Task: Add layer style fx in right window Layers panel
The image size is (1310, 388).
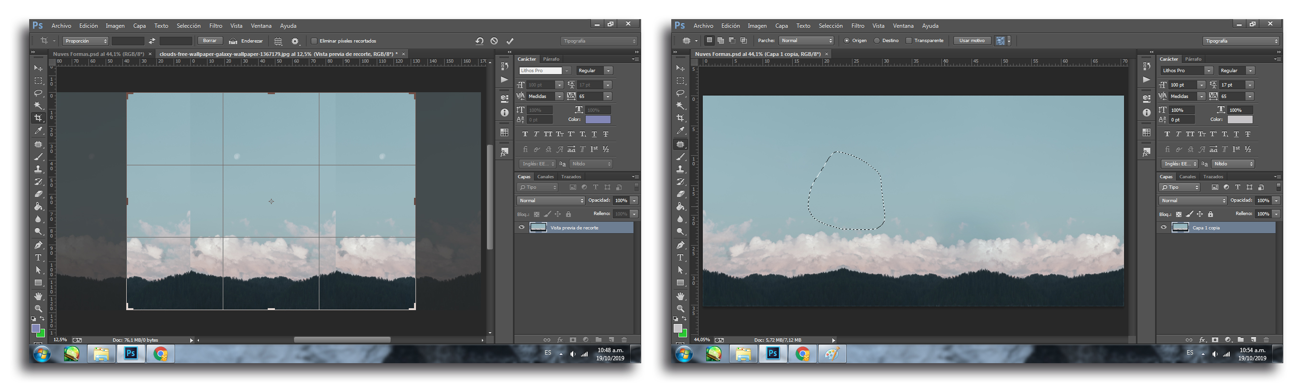Action: click(x=1202, y=340)
